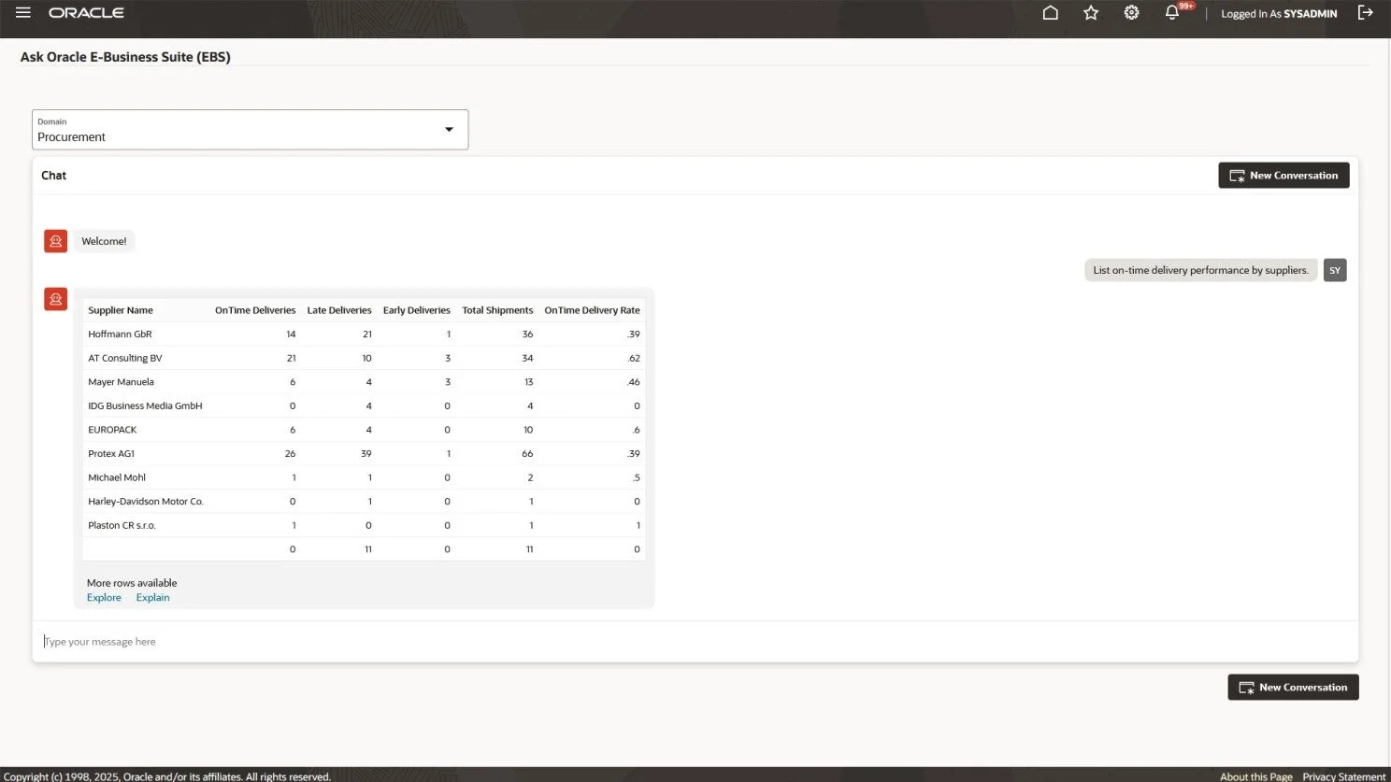The image size is (1391, 782).
Task: Click the Total Shipments column header
Action: click(x=497, y=310)
